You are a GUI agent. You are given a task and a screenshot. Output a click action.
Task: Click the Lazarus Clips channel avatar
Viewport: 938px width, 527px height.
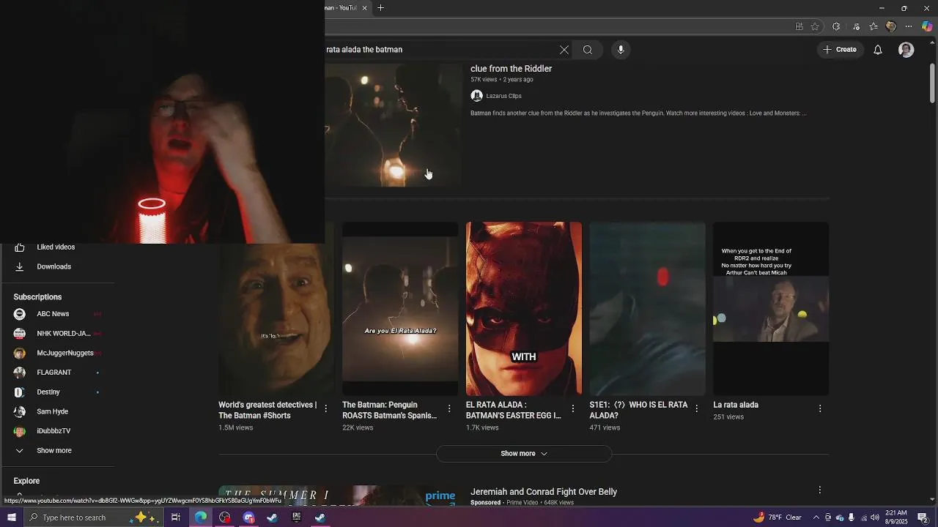476,96
